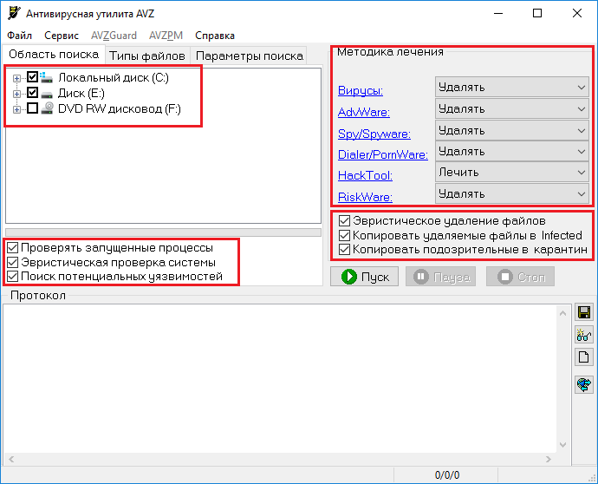The width and height of the screenshot is (598, 484).
Task: Click the AdWare link
Action: [364, 112]
